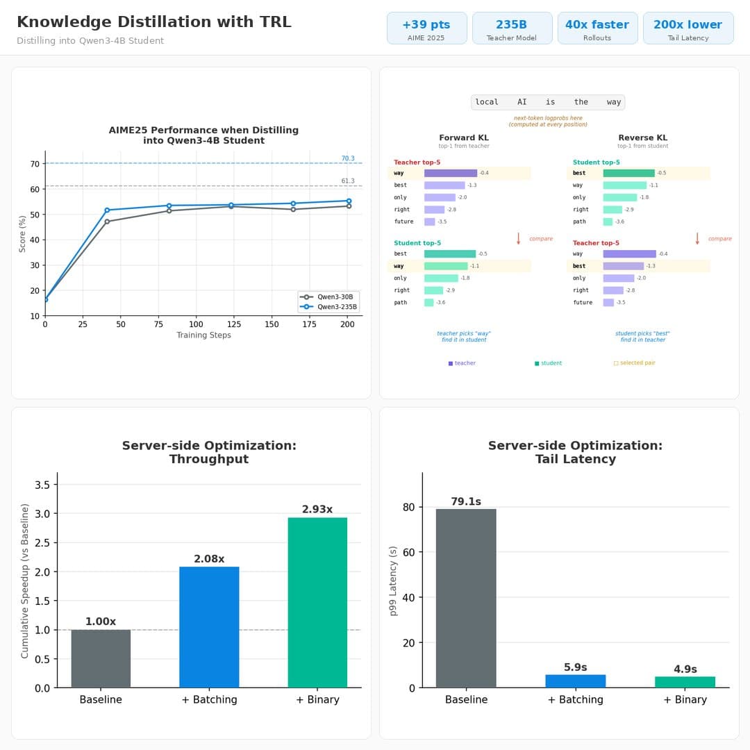Toggle the student legend entry
The height and width of the screenshot is (750, 750).
point(548,362)
